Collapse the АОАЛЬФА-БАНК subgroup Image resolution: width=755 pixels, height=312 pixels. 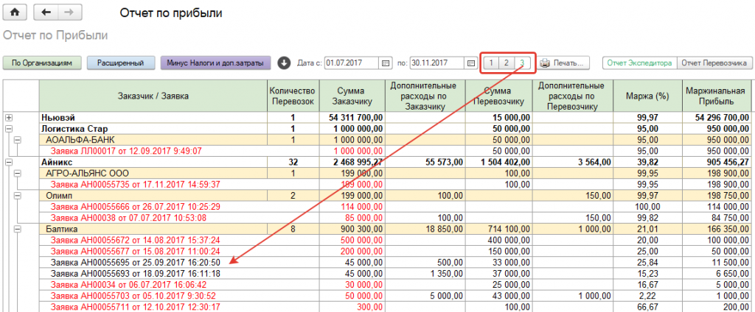tap(18, 140)
